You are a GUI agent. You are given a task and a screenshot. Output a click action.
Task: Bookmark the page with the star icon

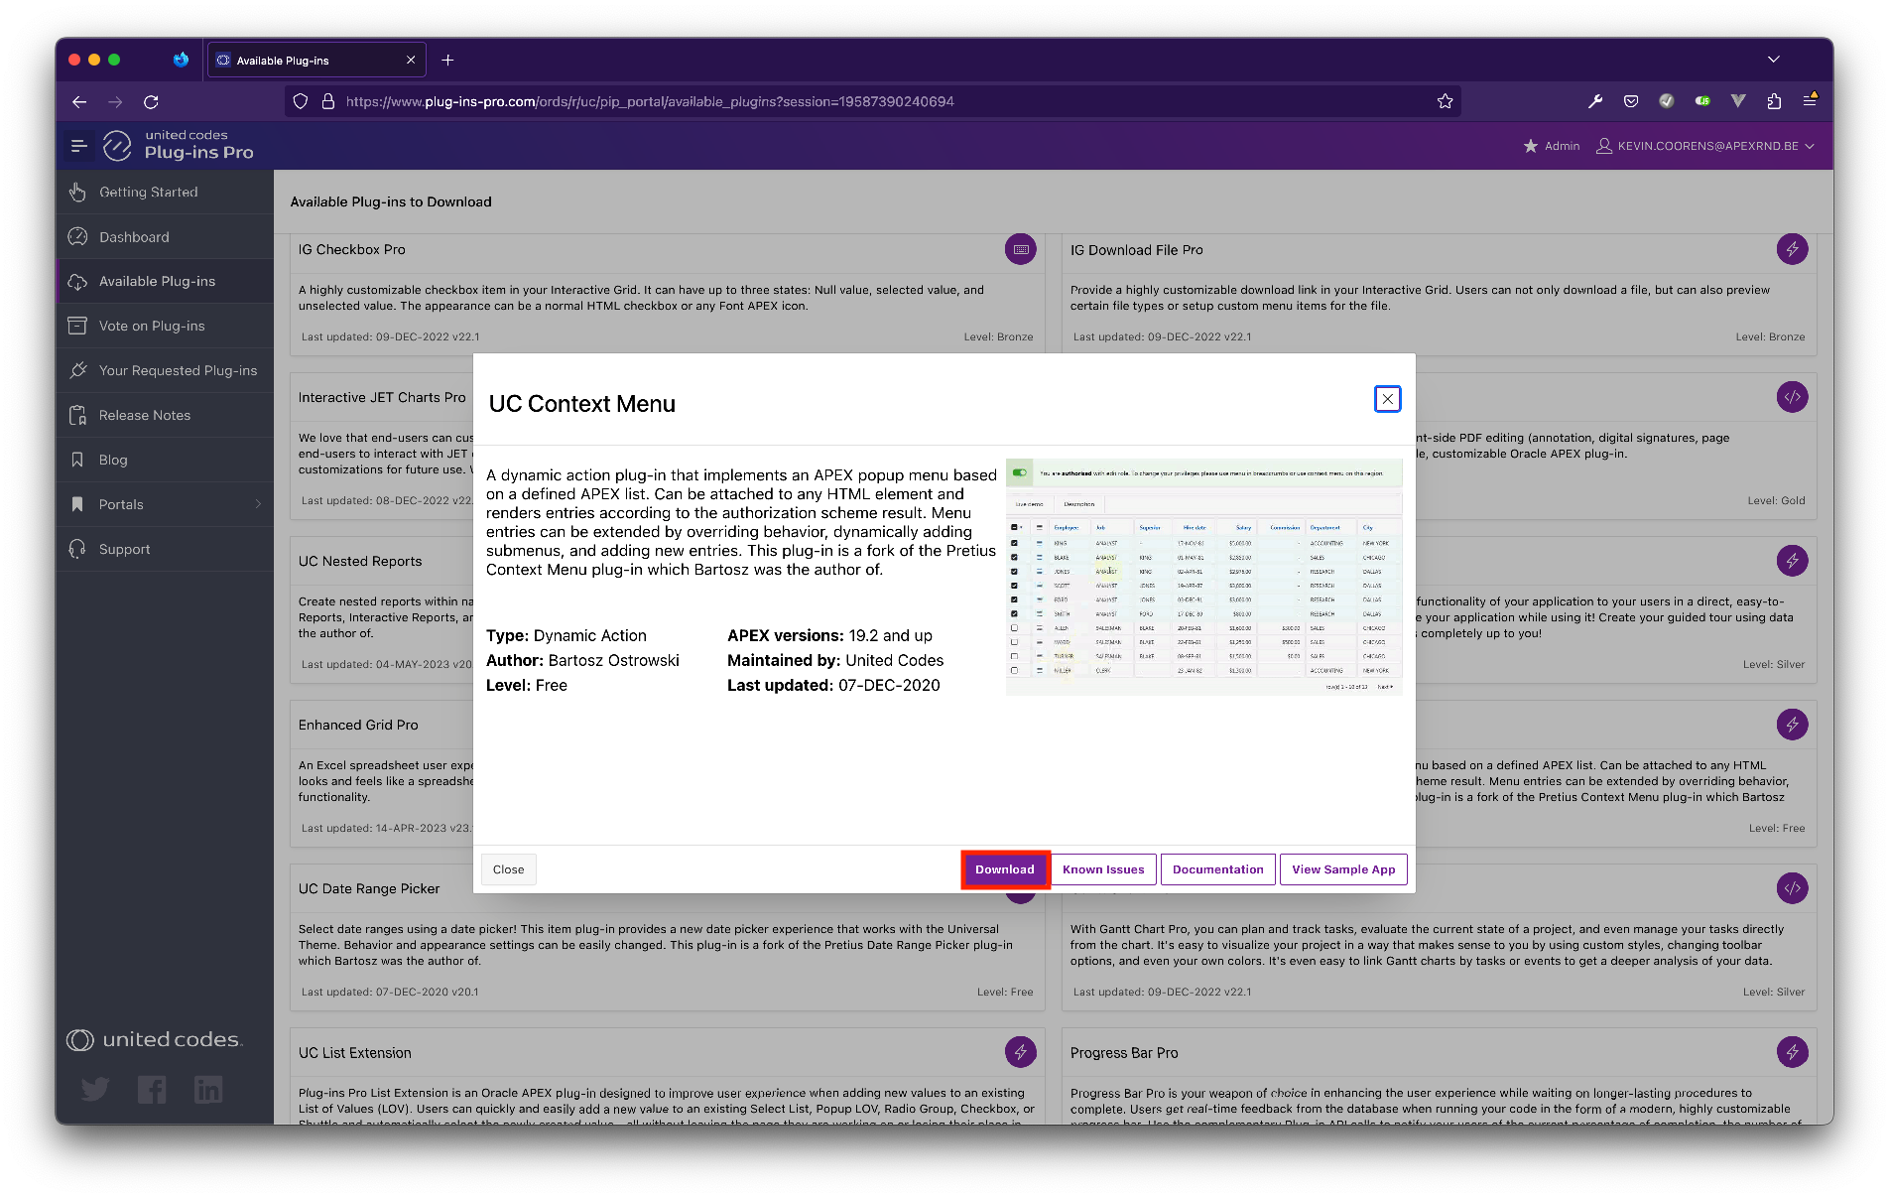pyautogui.click(x=1445, y=101)
